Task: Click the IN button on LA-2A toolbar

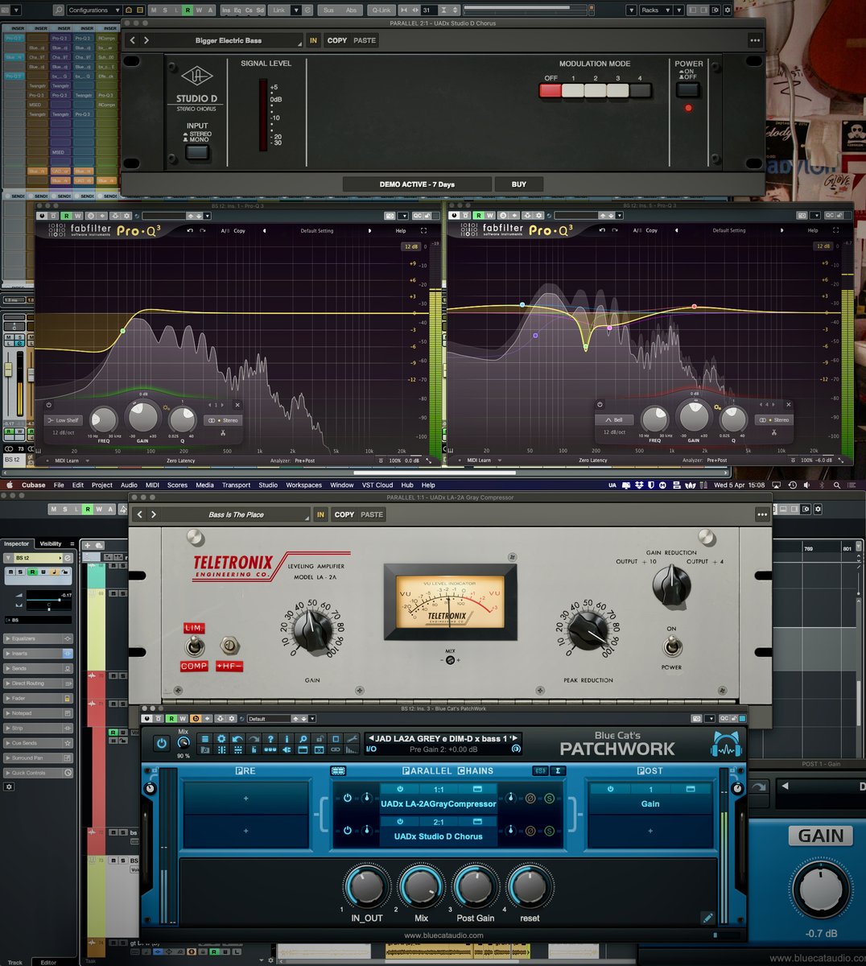Action: coord(320,514)
